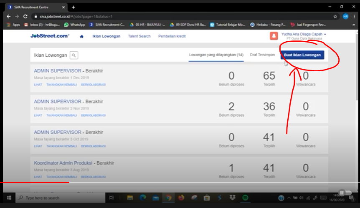Select the Lowongan yang ditayangkan tab
The height and width of the screenshot is (208, 360).
(216, 55)
